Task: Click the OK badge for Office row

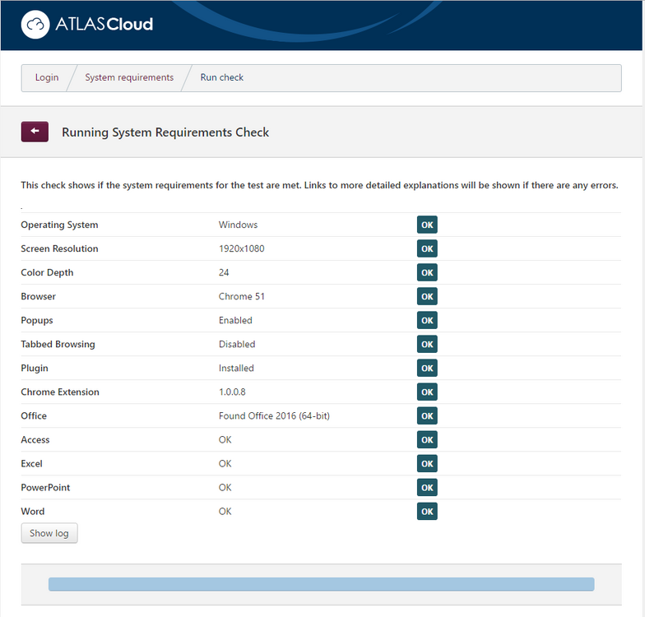Action: click(x=427, y=415)
